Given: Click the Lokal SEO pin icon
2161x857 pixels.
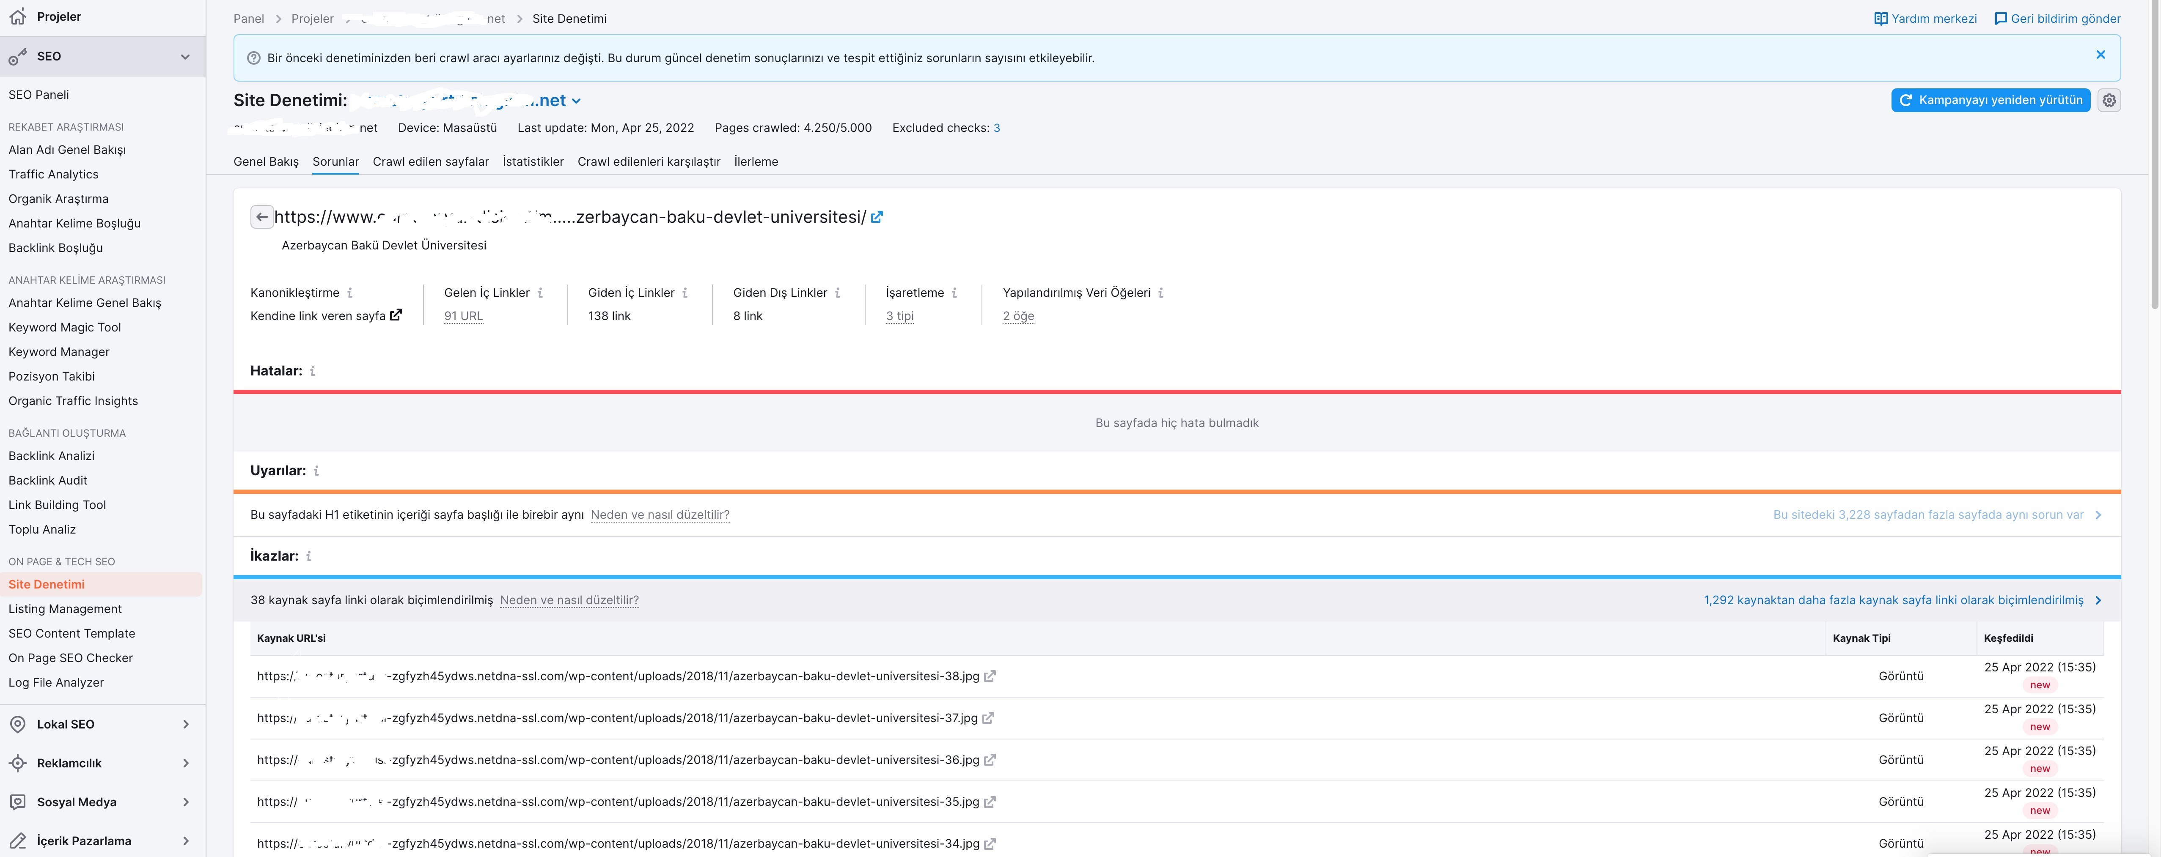Looking at the screenshot, I should point(18,724).
